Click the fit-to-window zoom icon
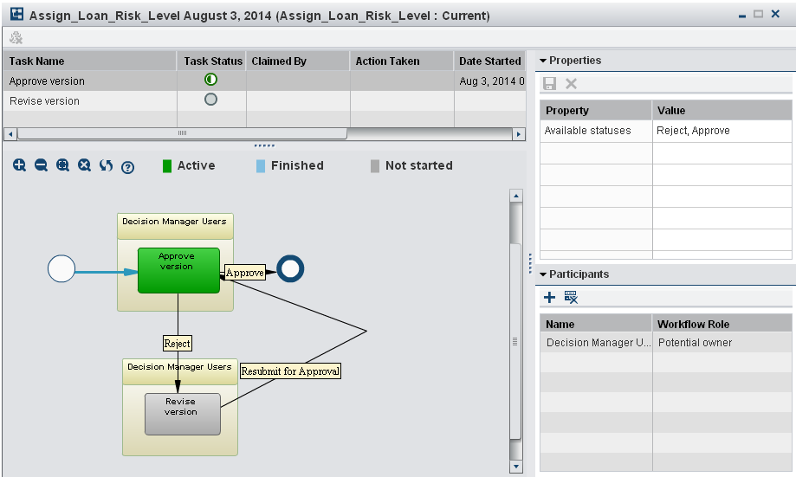 click(62, 165)
